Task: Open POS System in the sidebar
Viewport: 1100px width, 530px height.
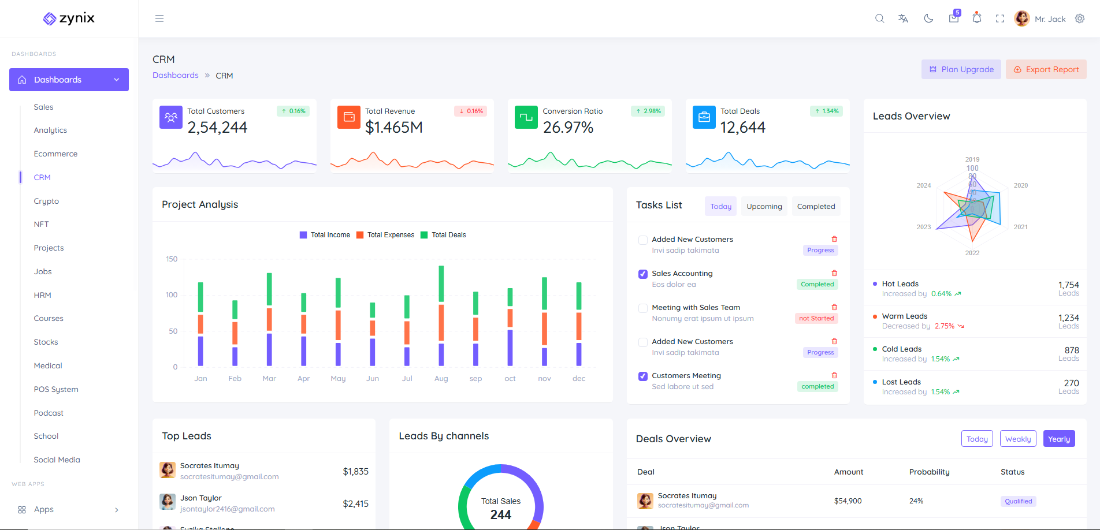Action: [x=56, y=389]
